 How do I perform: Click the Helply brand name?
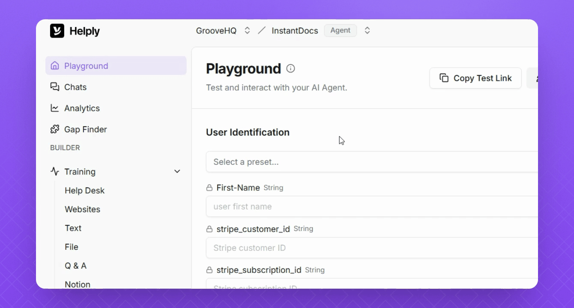point(84,31)
